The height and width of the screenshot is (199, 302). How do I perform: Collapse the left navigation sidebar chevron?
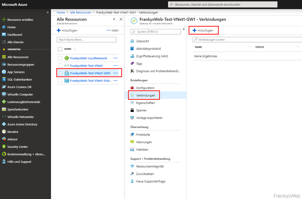(x=48, y=12)
